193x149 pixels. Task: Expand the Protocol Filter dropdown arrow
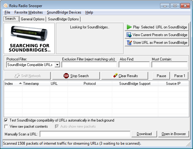57,64
